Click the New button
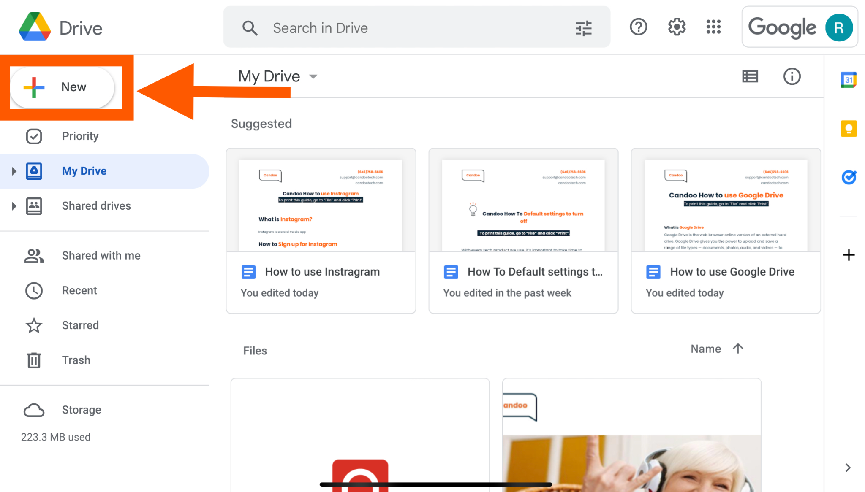The height and width of the screenshot is (492, 865). [x=62, y=87]
